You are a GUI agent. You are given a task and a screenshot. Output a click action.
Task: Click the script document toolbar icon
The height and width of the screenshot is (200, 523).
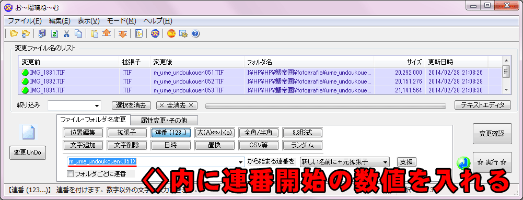click(x=139, y=33)
